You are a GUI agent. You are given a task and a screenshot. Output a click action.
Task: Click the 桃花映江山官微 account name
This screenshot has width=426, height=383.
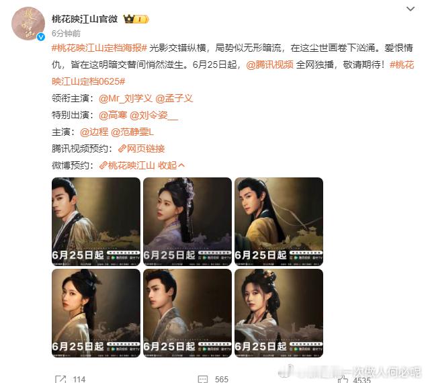[85, 19]
